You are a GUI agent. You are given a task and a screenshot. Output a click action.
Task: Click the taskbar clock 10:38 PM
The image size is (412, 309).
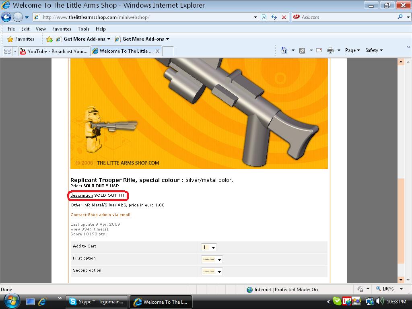tap(396, 302)
